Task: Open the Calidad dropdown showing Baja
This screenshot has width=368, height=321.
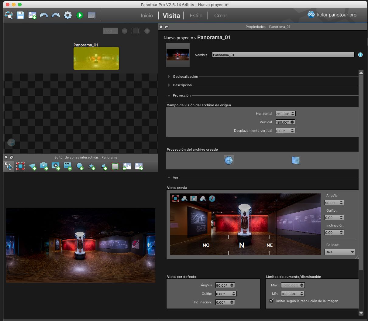Action: (x=339, y=252)
